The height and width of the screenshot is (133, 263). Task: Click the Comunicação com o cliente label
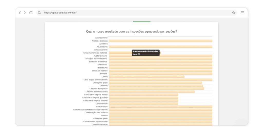pos(96,112)
